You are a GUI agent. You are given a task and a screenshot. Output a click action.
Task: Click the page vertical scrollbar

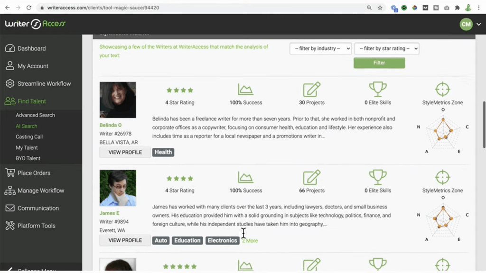tap(484, 125)
